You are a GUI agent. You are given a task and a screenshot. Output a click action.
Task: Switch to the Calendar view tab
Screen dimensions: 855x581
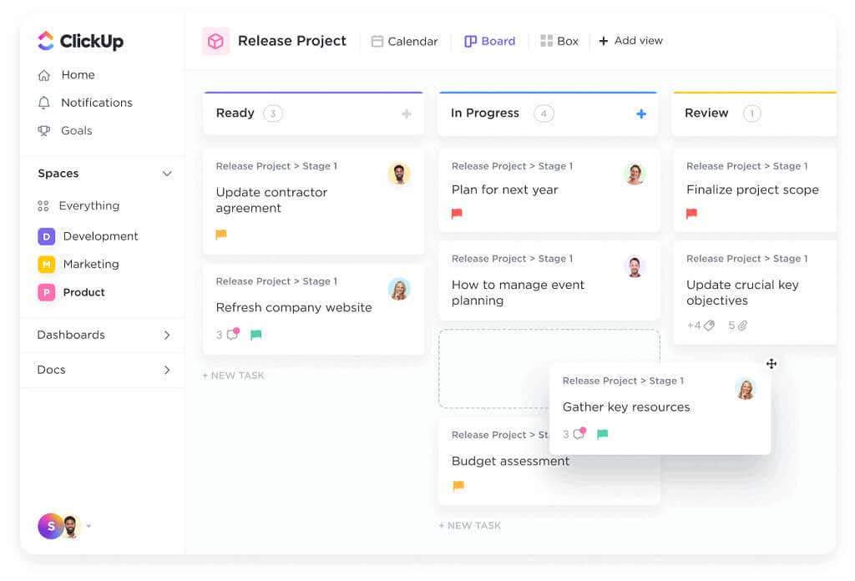click(404, 41)
